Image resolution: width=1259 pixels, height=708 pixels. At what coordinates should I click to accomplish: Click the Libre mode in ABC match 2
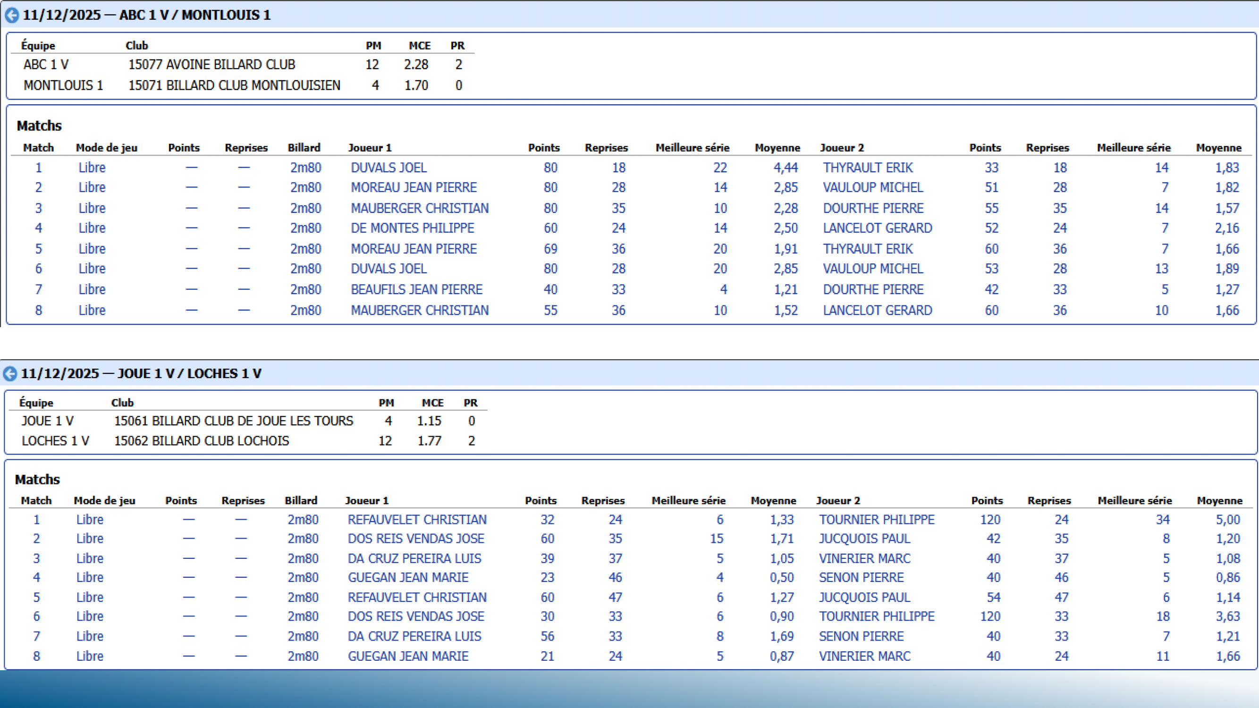pos(92,188)
